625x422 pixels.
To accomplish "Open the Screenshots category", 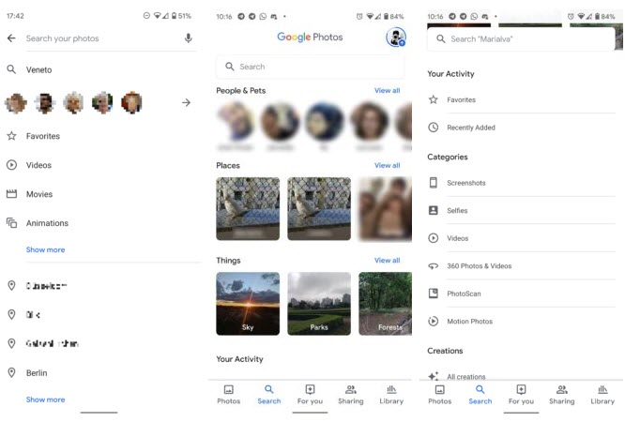I will [x=465, y=183].
